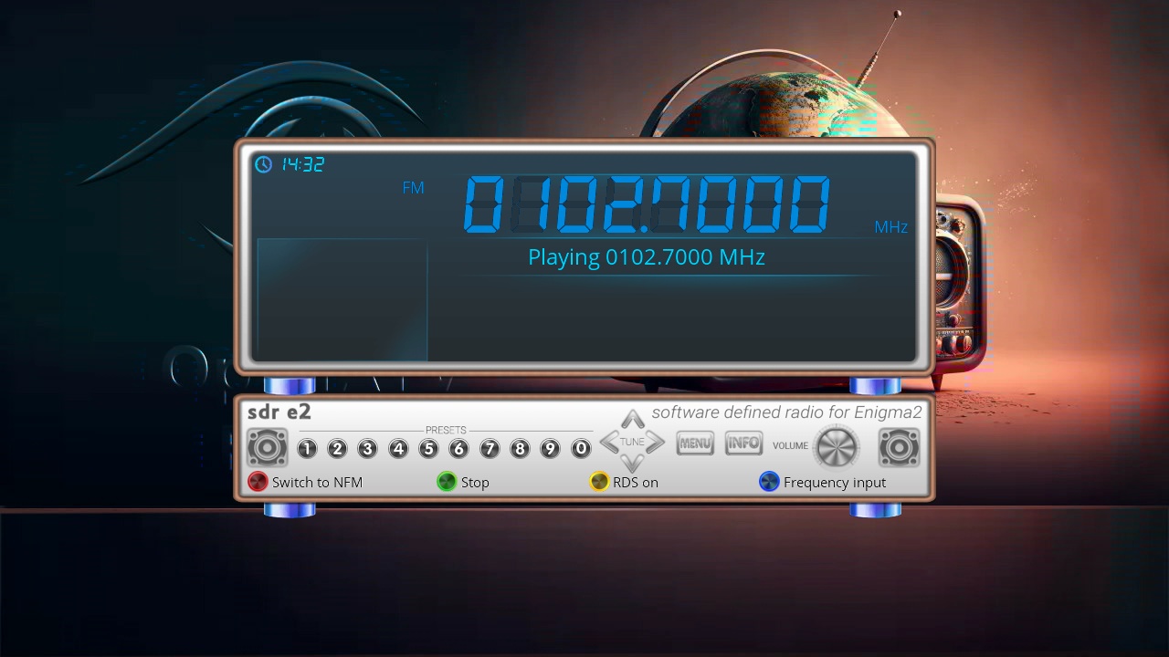Image resolution: width=1169 pixels, height=657 pixels.
Task: Select preset 8
Action: [x=520, y=449]
